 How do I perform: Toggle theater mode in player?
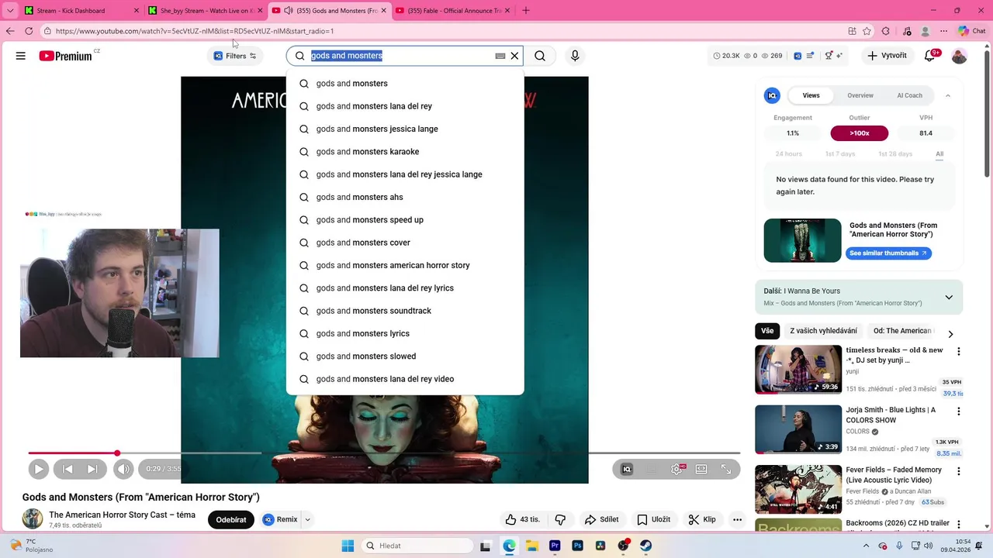coord(701,469)
